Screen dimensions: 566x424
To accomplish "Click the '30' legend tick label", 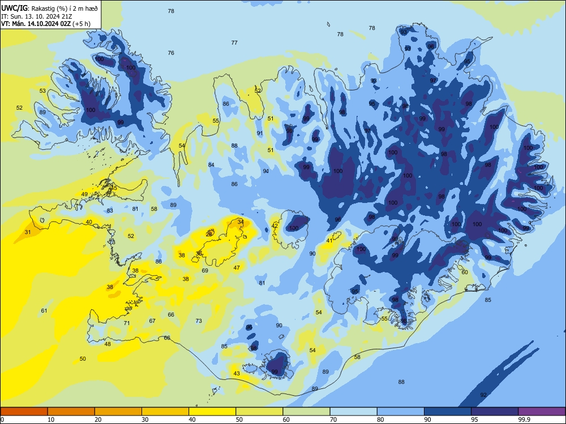I will (145, 419).
